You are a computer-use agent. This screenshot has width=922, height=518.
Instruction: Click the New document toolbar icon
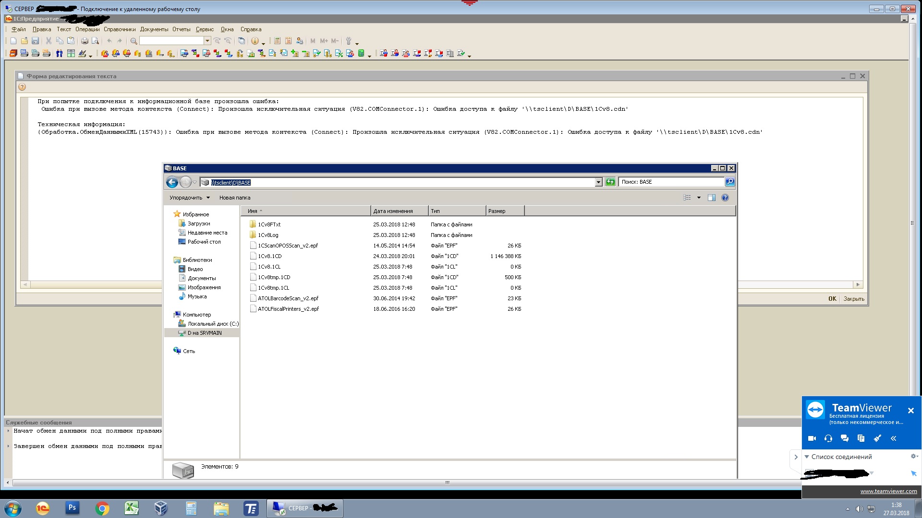[13, 41]
